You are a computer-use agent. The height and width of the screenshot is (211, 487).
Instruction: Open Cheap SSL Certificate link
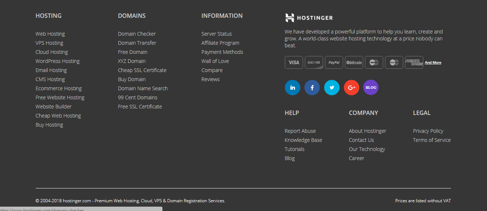142,70
